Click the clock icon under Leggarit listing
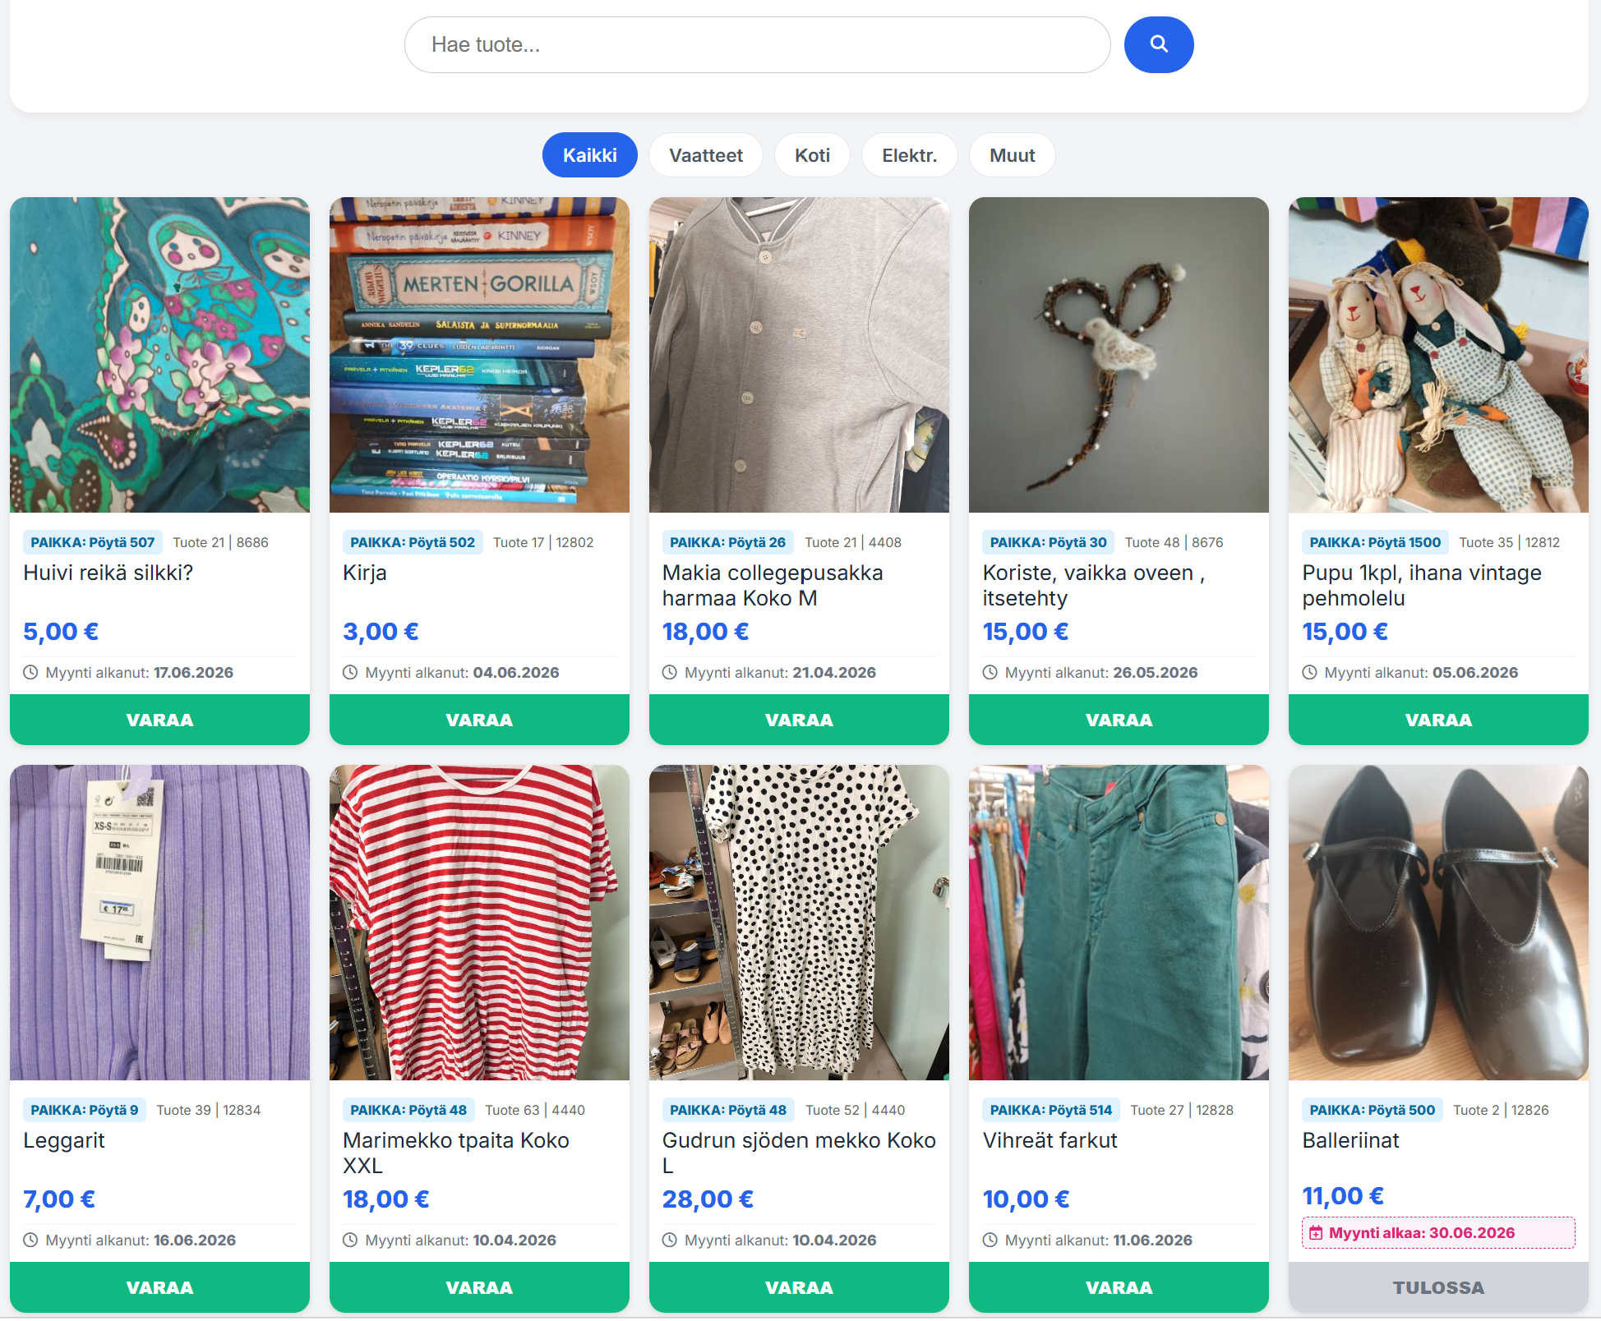 pyautogui.click(x=30, y=1240)
